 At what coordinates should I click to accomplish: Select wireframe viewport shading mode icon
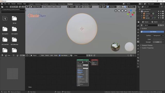(121, 7)
